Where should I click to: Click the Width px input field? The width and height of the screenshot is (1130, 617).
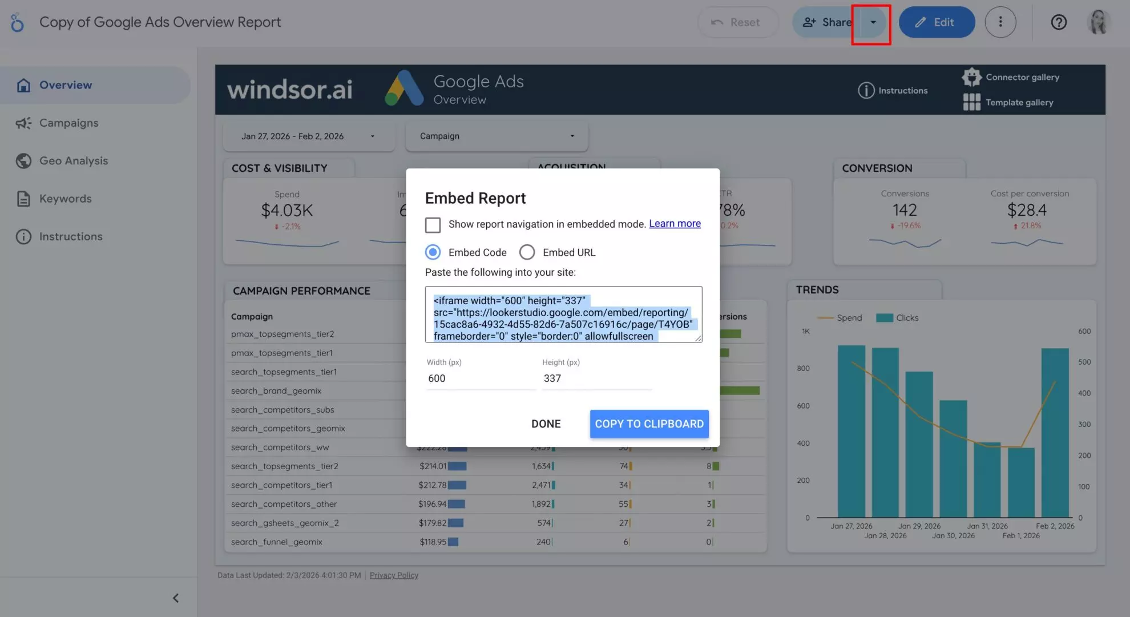479,378
